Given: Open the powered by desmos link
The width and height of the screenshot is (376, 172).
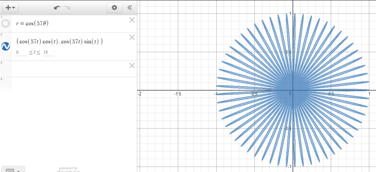Looking at the screenshot, I should [68, 169].
